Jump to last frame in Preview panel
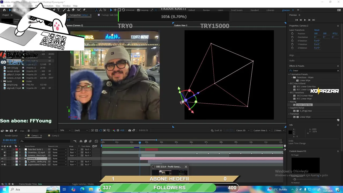Image resolution: width=343 pixels, height=193 pixels. (x=314, y=20)
